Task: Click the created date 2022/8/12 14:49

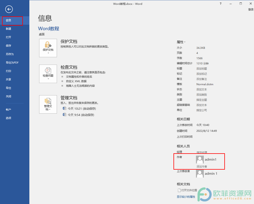Action: 206,131
